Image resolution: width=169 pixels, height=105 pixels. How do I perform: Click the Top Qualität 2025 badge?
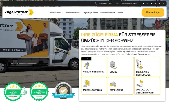click(15, 92)
